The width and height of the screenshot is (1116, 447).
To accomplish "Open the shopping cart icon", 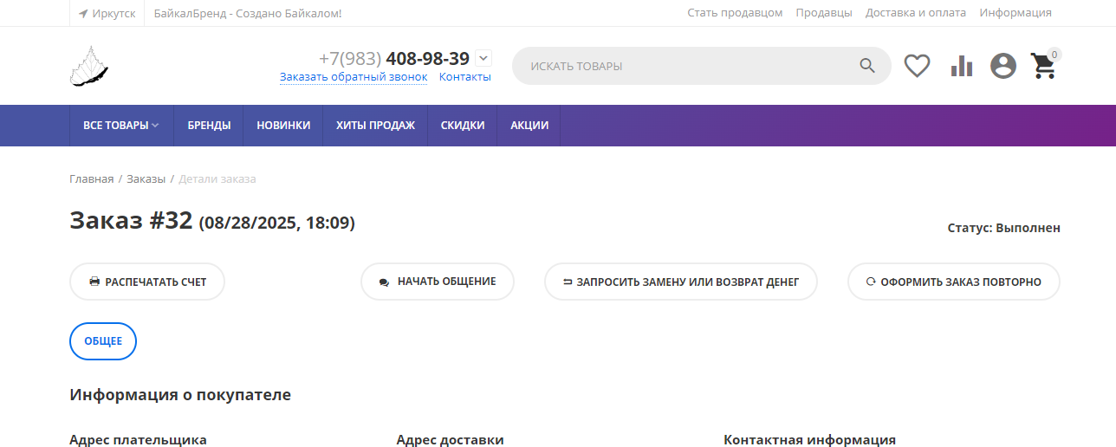I will (1043, 67).
